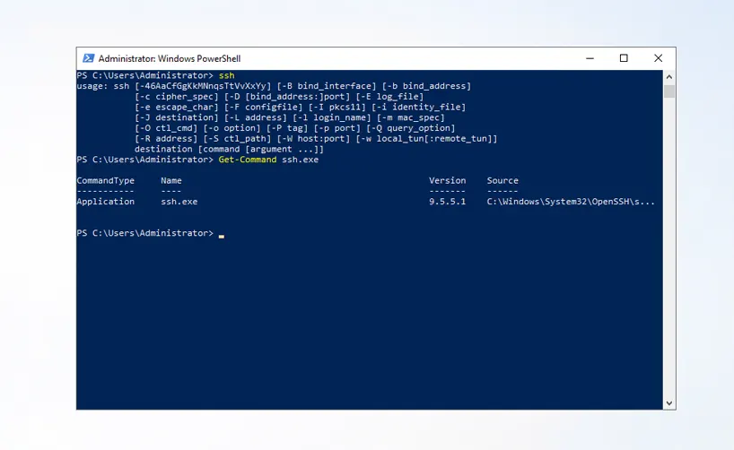The height and width of the screenshot is (450, 734).
Task: Maximize the PowerShell window
Action: click(x=624, y=58)
